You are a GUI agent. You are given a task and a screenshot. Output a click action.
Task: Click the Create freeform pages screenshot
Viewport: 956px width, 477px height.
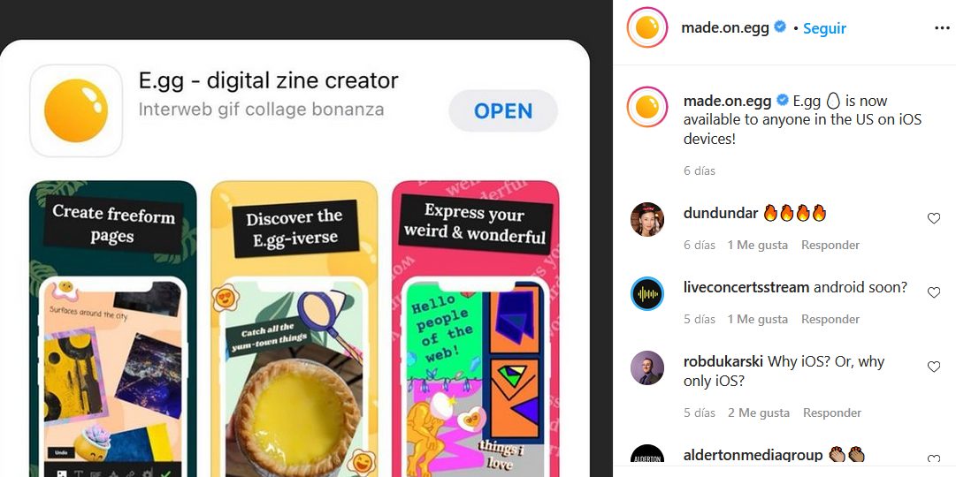(113, 329)
